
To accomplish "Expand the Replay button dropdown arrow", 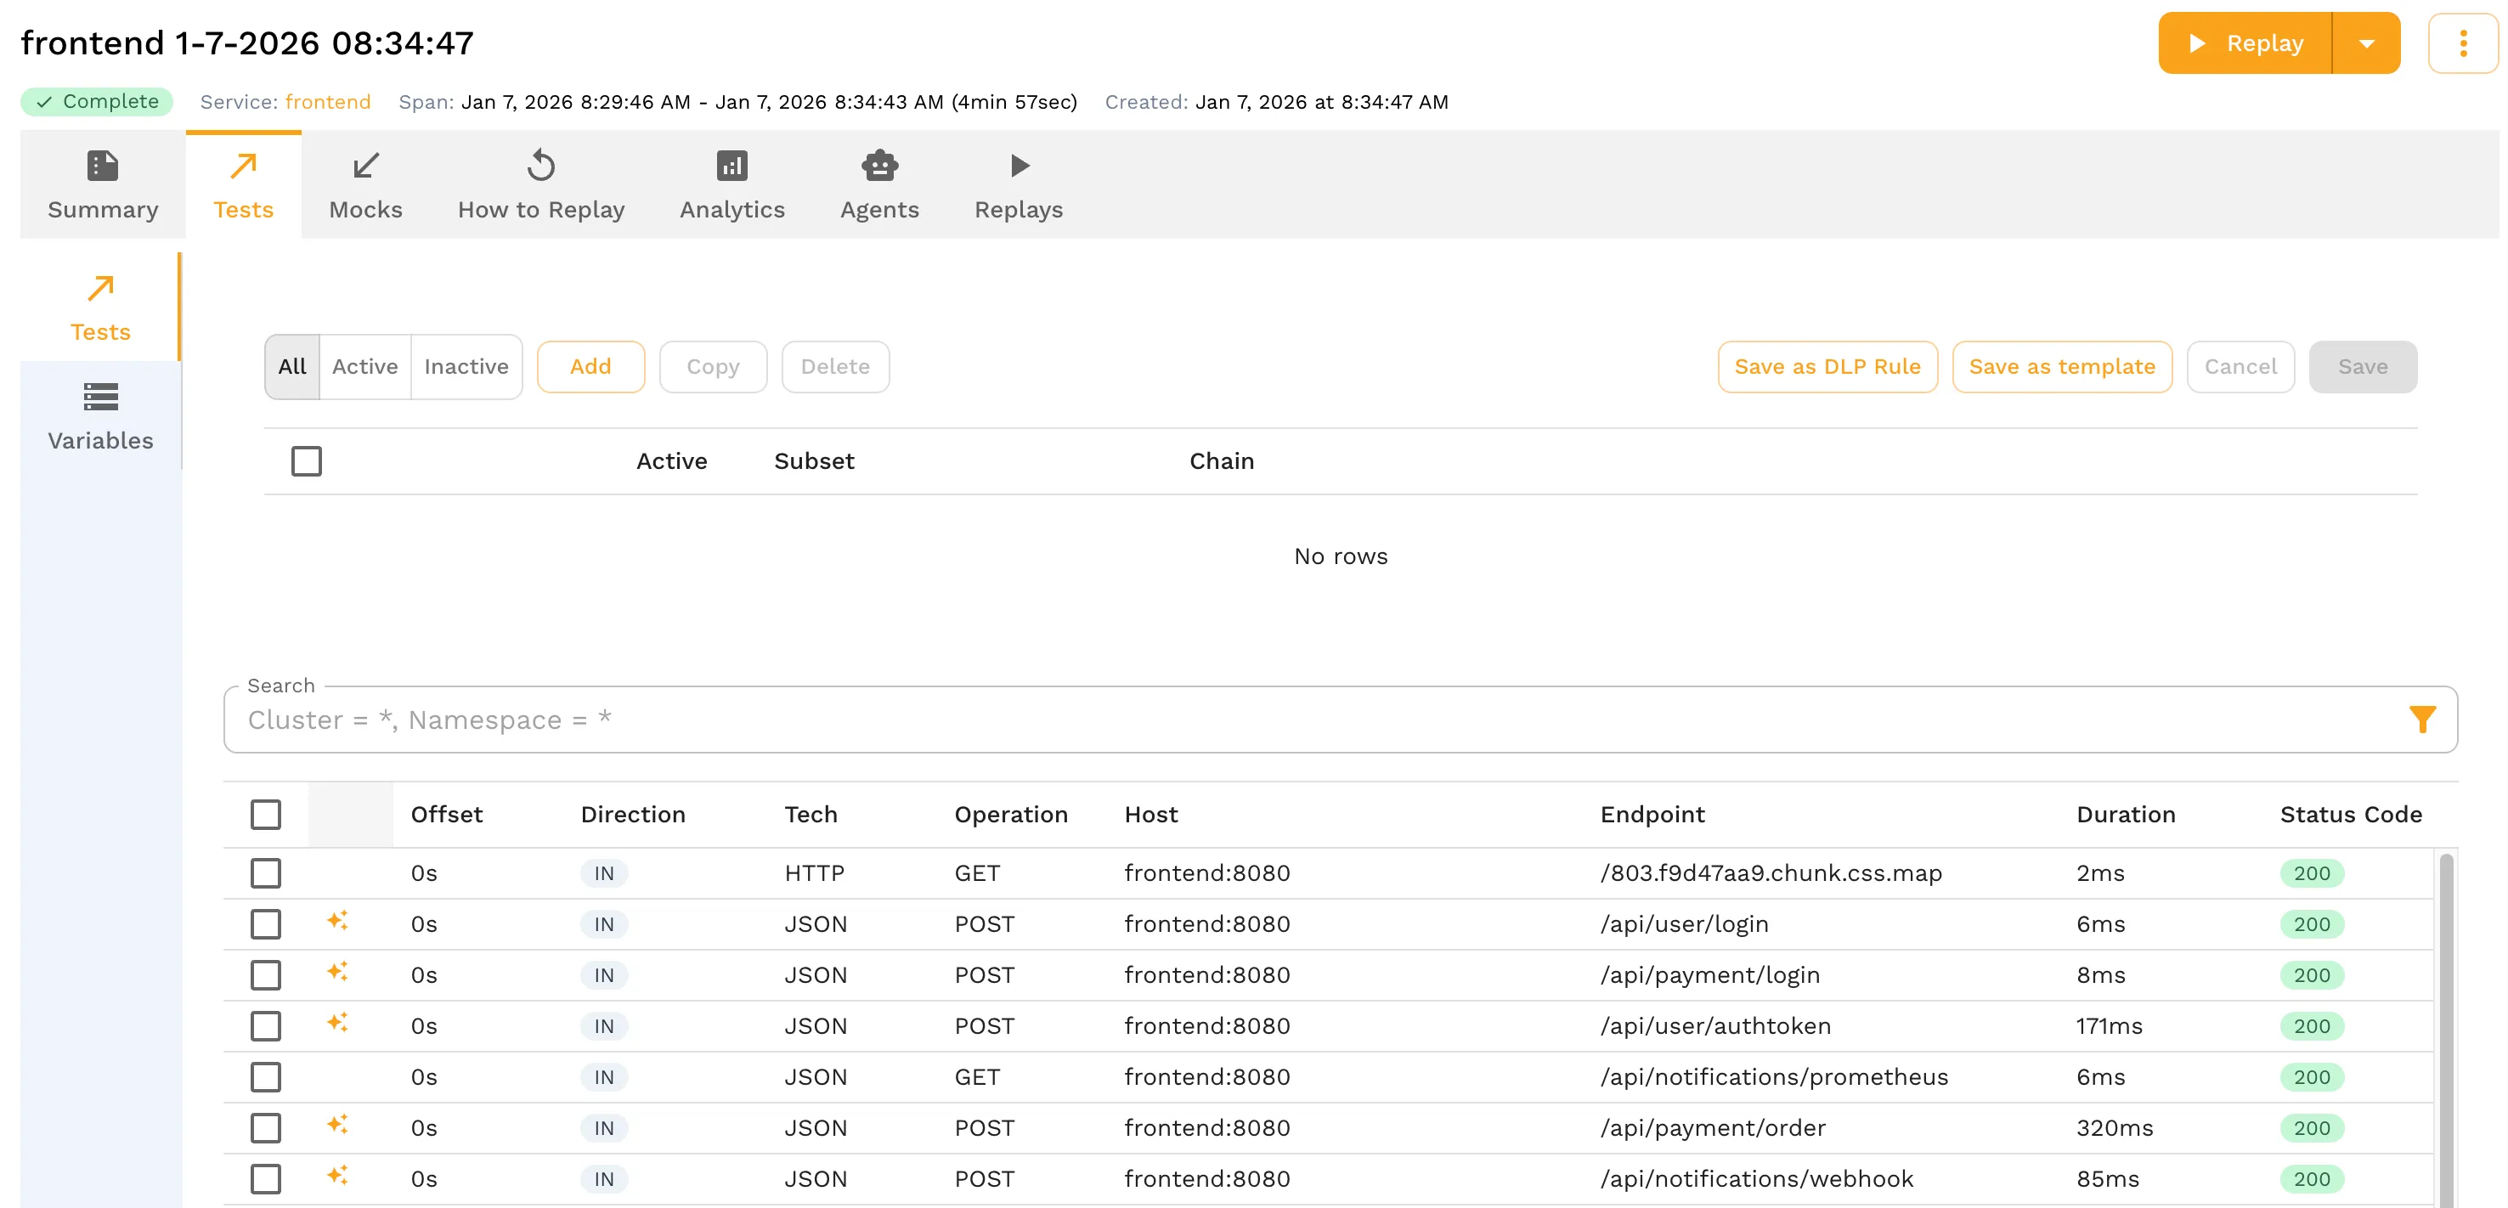I will (x=2368, y=42).
